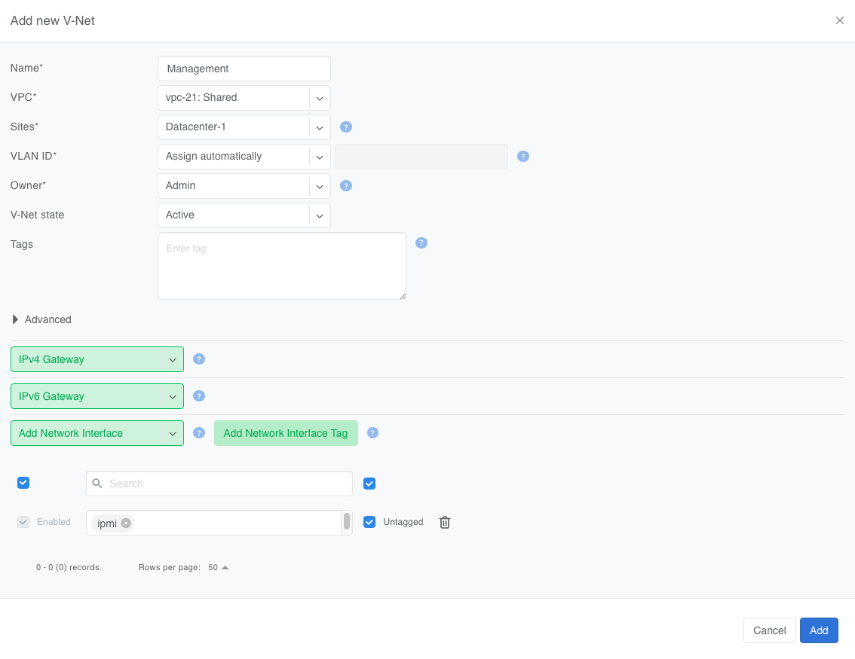Expand the Advanced section
The image size is (855, 659).
click(41, 319)
